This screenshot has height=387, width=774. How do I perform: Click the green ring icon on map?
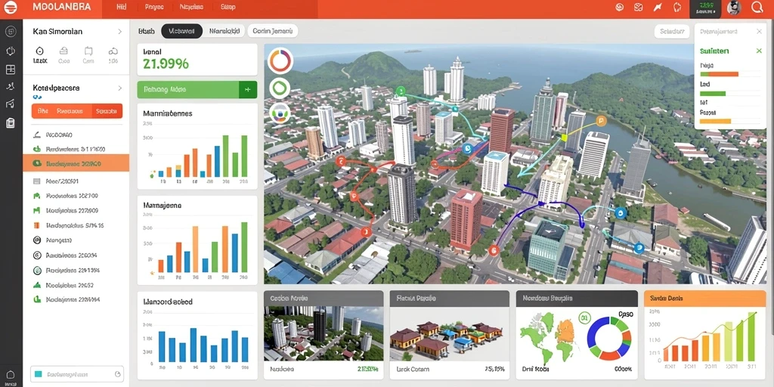[x=280, y=88]
